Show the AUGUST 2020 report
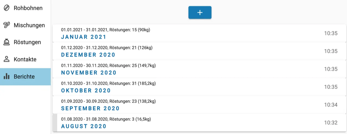This screenshot has width=347, height=134. click(x=84, y=126)
